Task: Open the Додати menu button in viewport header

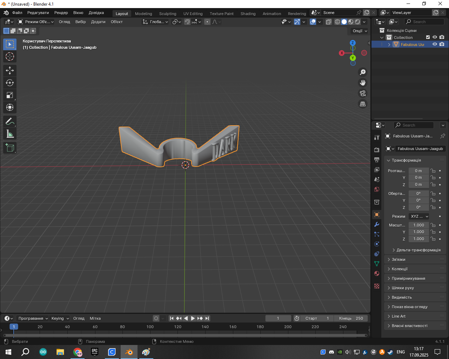Action: click(98, 22)
